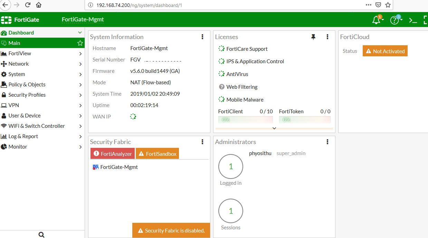The image size is (428, 238).
Task: Click the FortiClient usage progress bar
Action: pos(245,119)
